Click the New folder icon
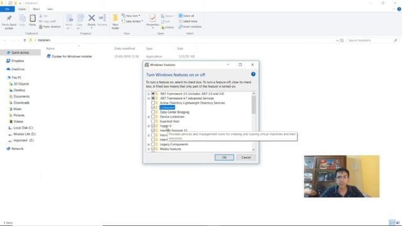The width and height of the screenshot is (402, 226). click(116, 18)
